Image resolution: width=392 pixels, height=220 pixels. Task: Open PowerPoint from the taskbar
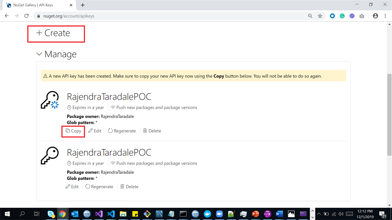[x=255, y=214]
